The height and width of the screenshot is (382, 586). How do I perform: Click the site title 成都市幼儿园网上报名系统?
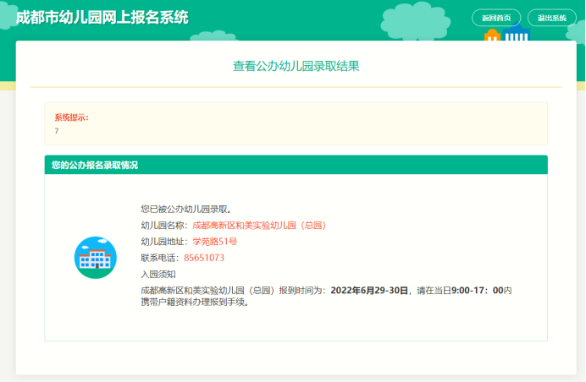point(102,18)
